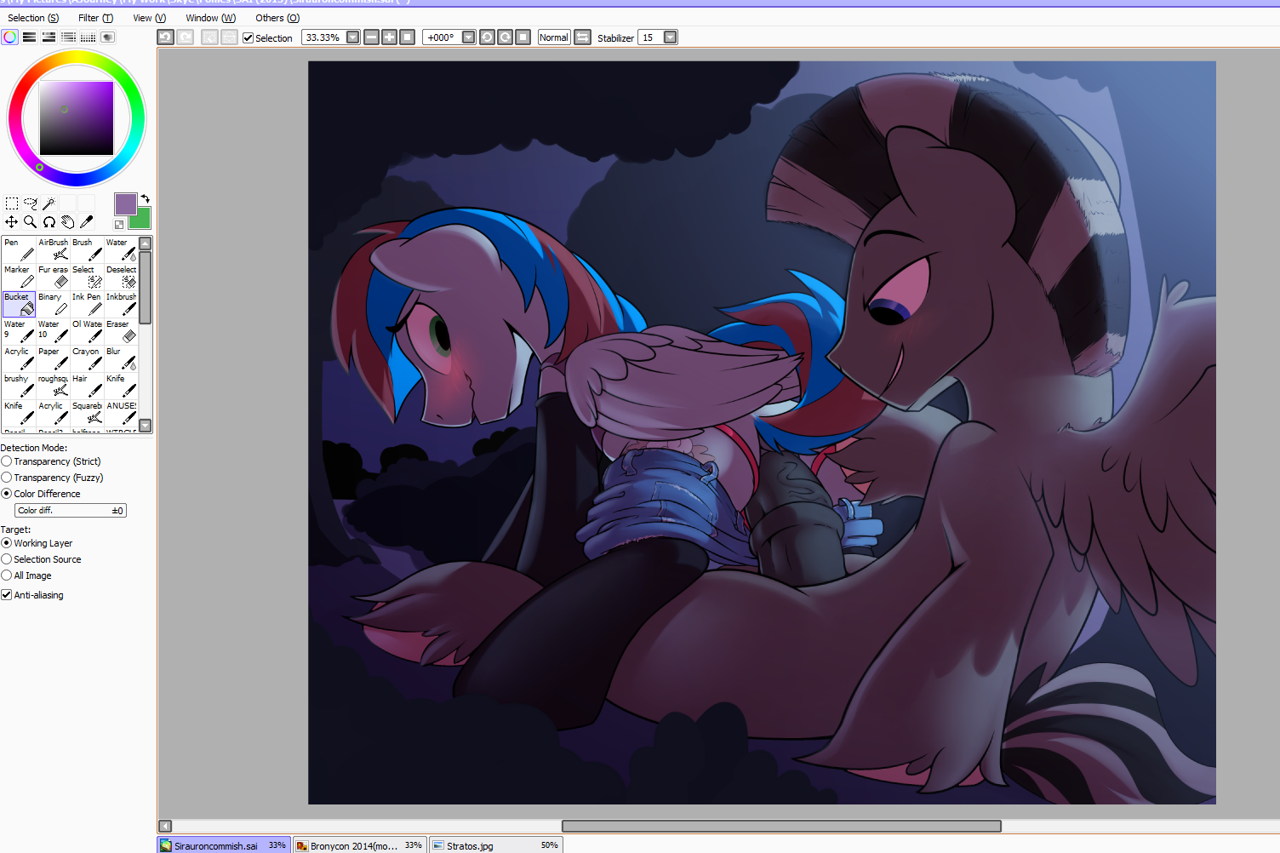Choose the Water 10 brush
The width and height of the screenshot is (1280, 853).
pos(53,331)
